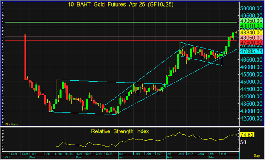
Task: Click the 48810.00 green price label
Action: [251, 26]
